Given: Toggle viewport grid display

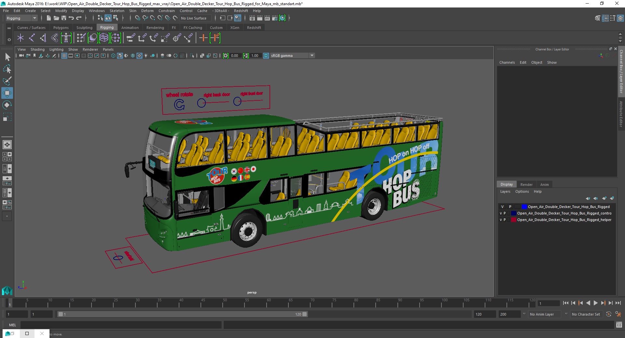Looking at the screenshot, I should (x=64, y=56).
